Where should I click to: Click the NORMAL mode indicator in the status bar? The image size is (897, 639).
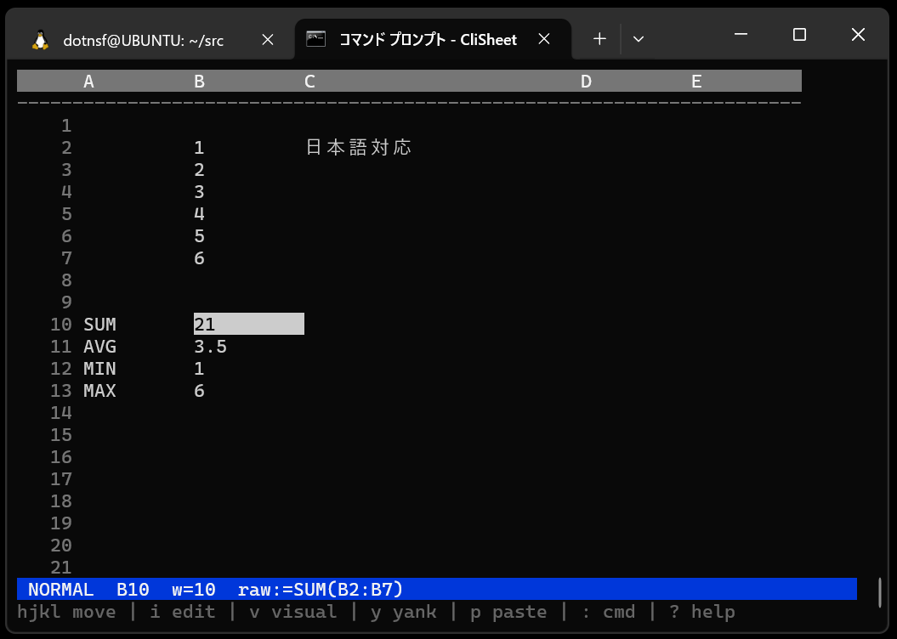(60, 589)
